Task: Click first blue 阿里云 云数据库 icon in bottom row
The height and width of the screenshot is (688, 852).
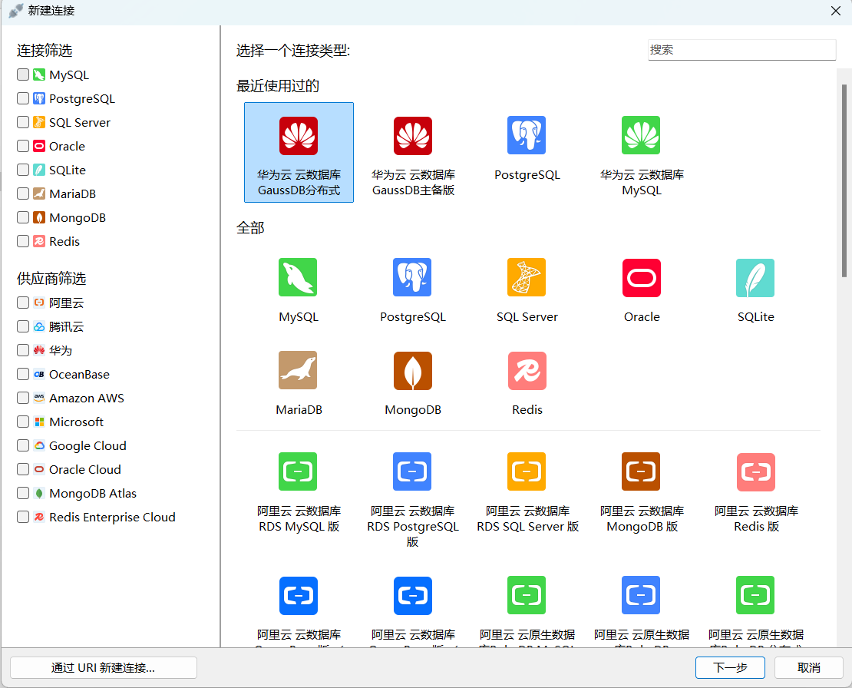Action: tap(299, 596)
